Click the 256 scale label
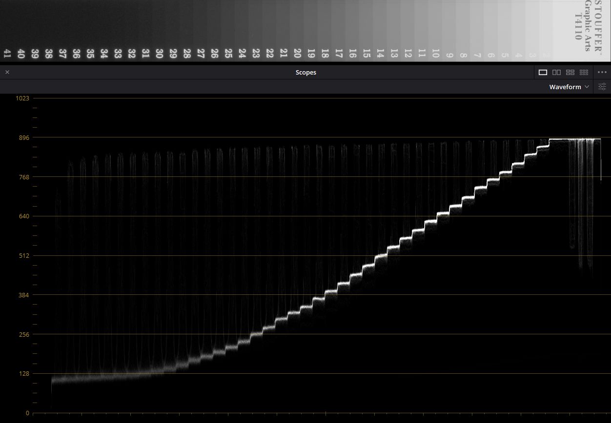This screenshot has width=611, height=423. (24, 334)
